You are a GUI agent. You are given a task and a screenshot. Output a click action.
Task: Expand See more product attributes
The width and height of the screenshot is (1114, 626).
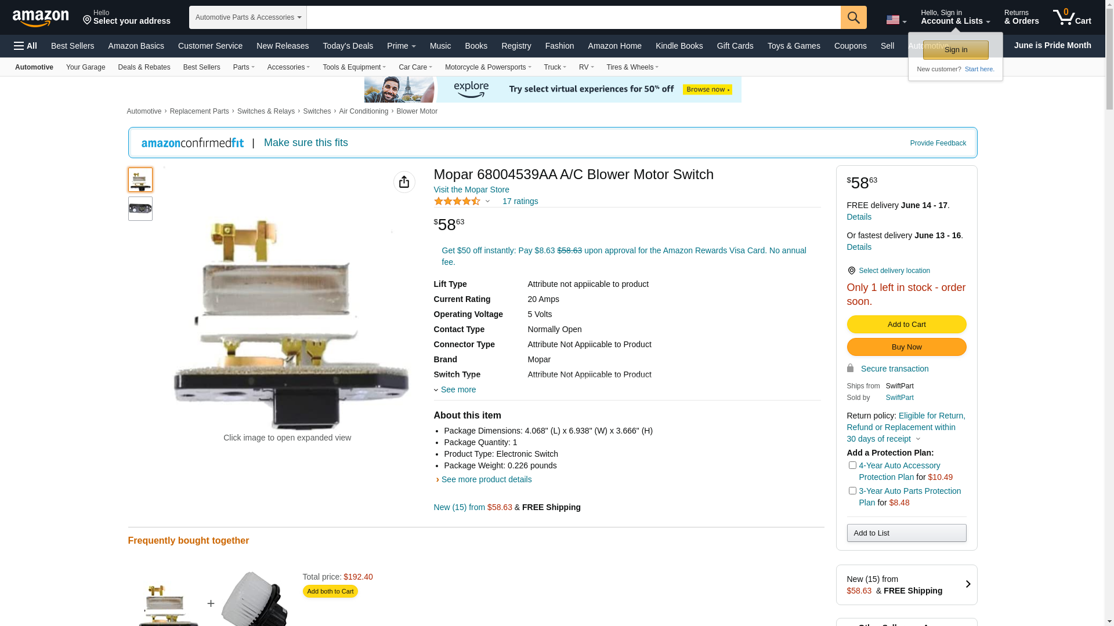455,390
